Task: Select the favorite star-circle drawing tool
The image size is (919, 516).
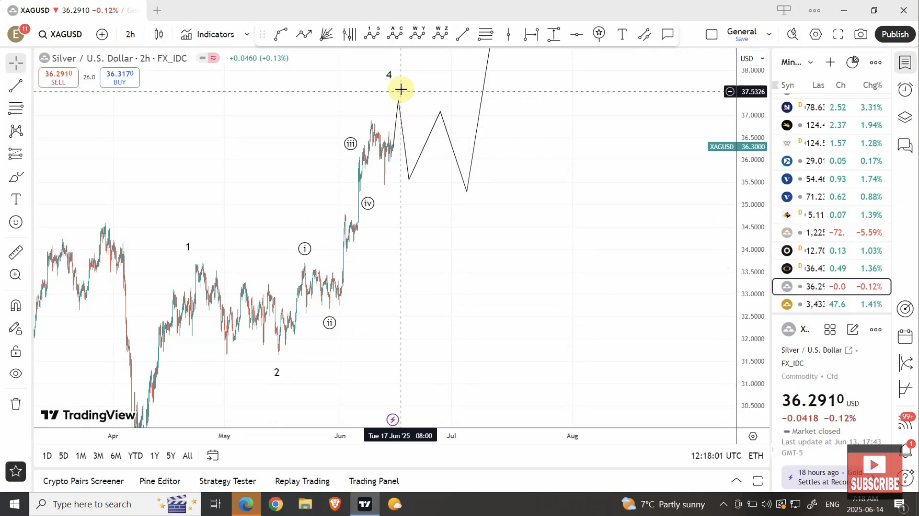Action: (x=599, y=33)
